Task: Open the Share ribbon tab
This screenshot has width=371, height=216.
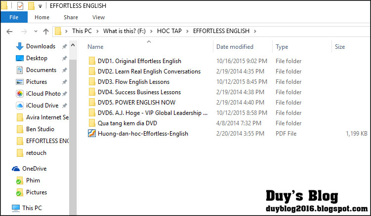Action: (x=71, y=17)
